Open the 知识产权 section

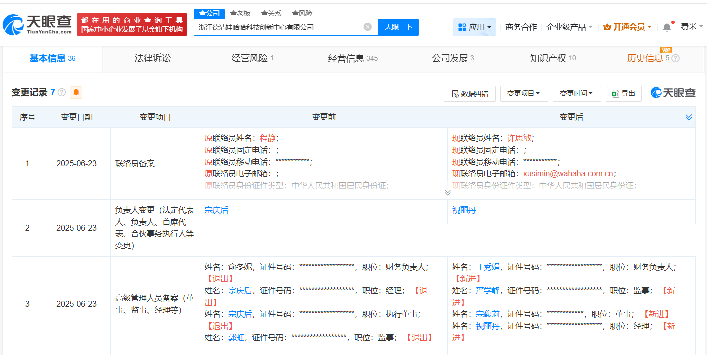(x=548, y=58)
